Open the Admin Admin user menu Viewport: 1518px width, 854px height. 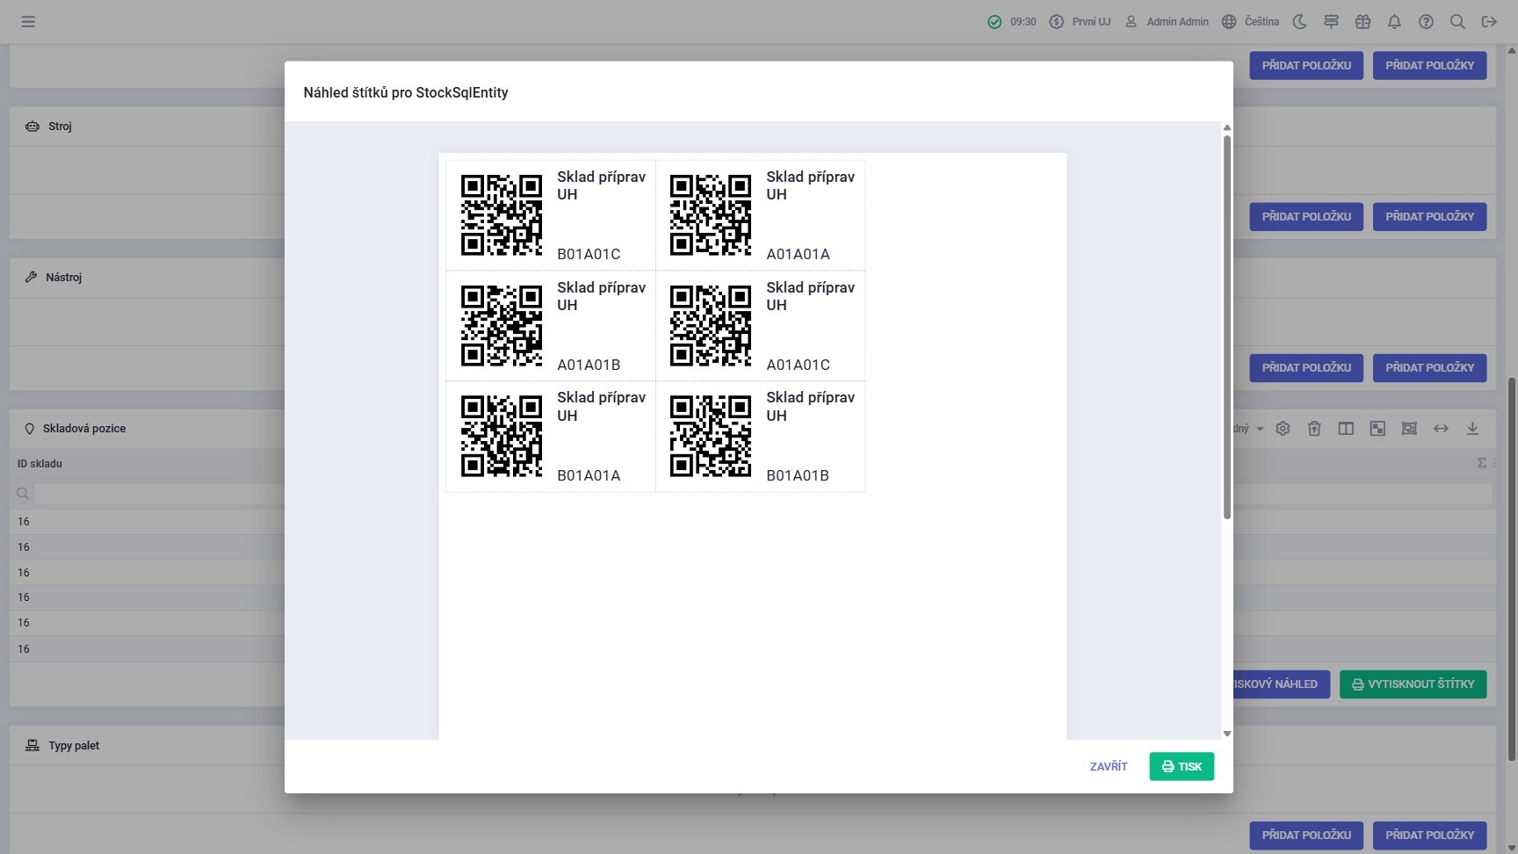pos(1167,22)
